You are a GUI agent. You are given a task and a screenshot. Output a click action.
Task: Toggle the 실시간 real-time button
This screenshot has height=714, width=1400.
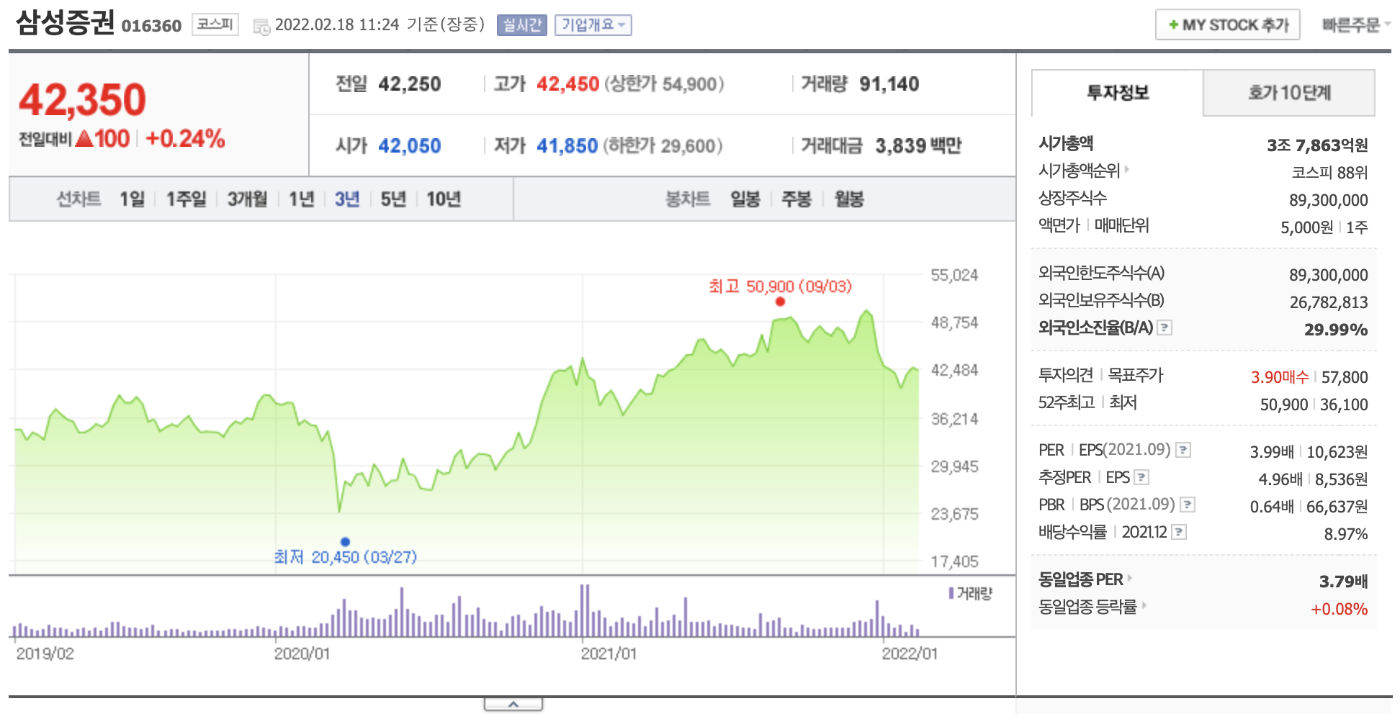pyautogui.click(x=522, y=25)
